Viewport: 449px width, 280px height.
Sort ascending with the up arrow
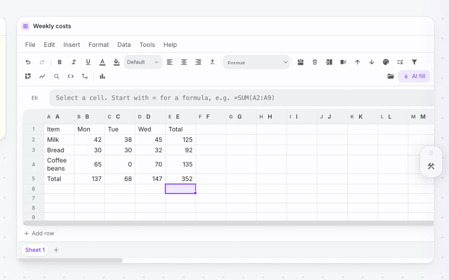[x=358, y=62]
